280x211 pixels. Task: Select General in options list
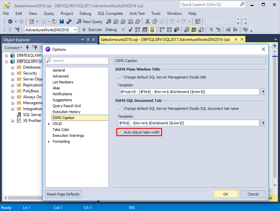point(58,70)
